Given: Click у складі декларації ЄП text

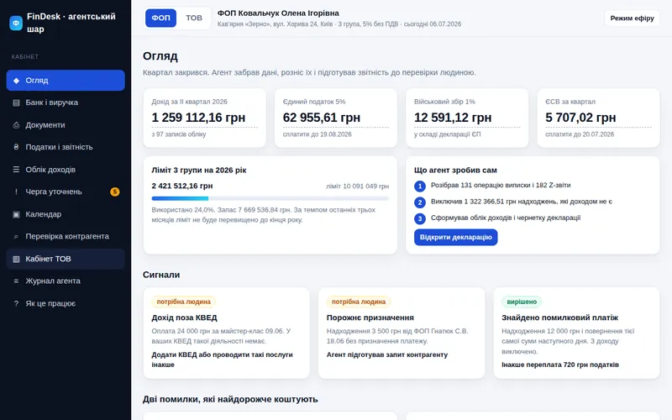Looking at the screenshot, I should coord(448,134).
